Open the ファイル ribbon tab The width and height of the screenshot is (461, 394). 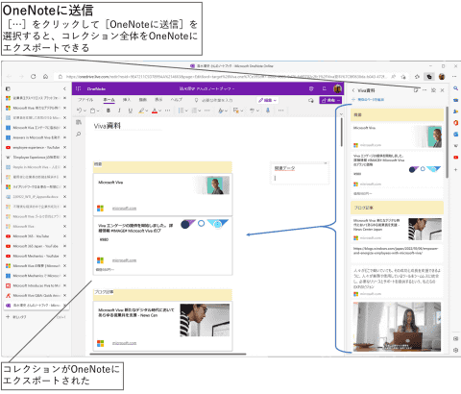[x=85, y=100]
